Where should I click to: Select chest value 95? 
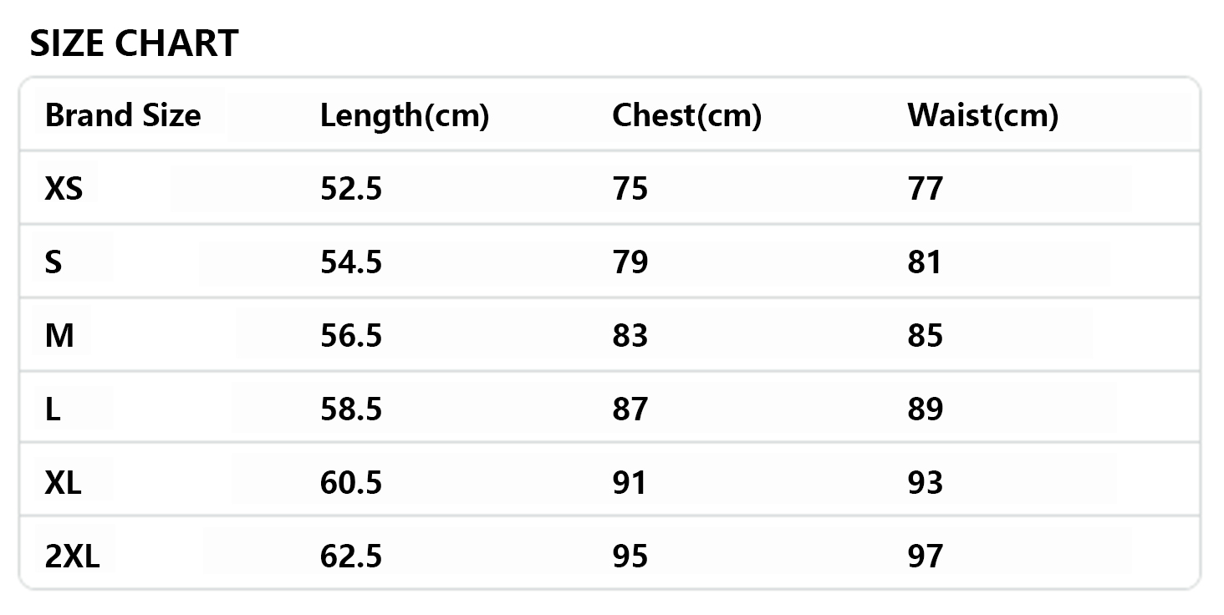pyautogui.click(x=630, y=557)
